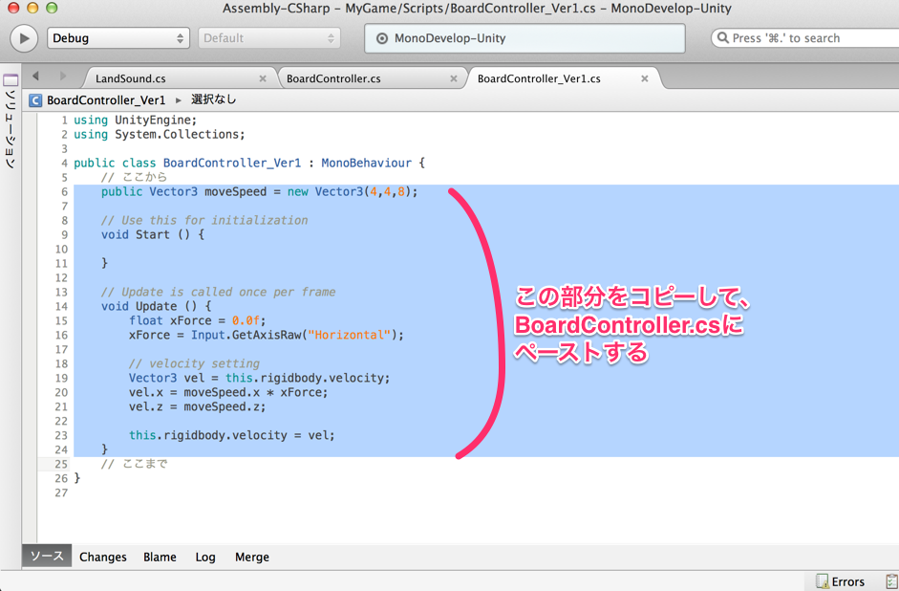899x591 pixels.
Task: Switch to the Merge view tab
Action: click(x=252, y=558)
